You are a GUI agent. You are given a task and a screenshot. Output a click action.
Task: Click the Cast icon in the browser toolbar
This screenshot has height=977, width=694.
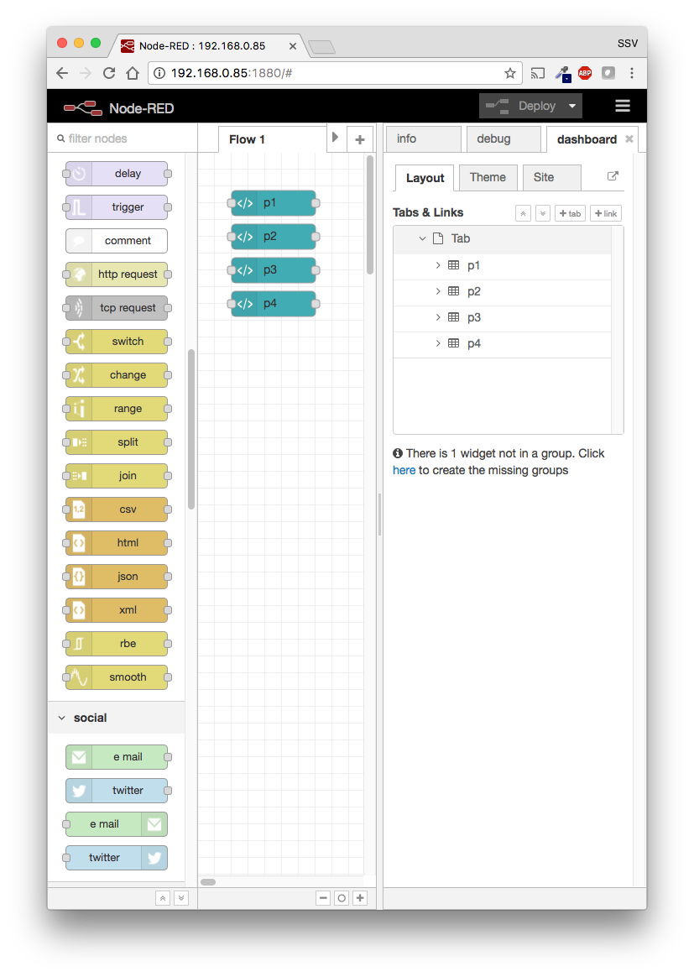click(537, 73)
